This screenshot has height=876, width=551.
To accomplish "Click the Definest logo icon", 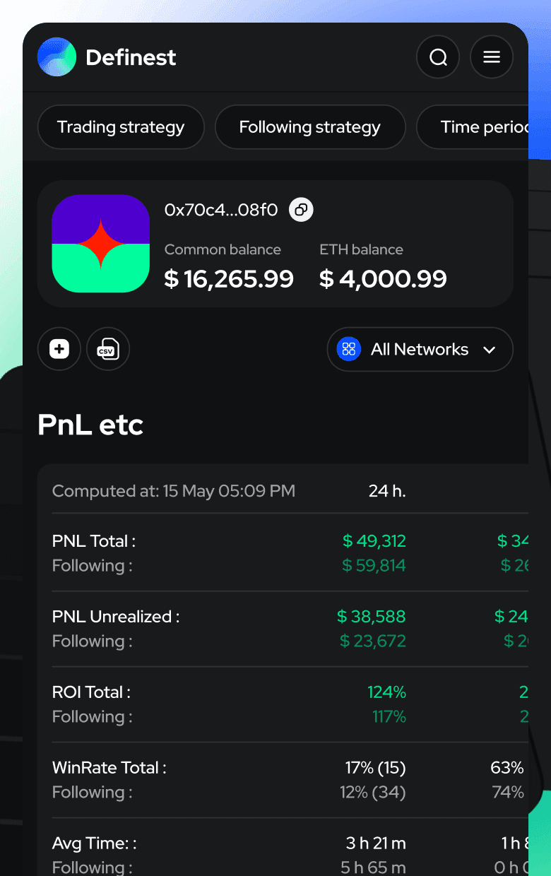I will click(x=57, y=57).
